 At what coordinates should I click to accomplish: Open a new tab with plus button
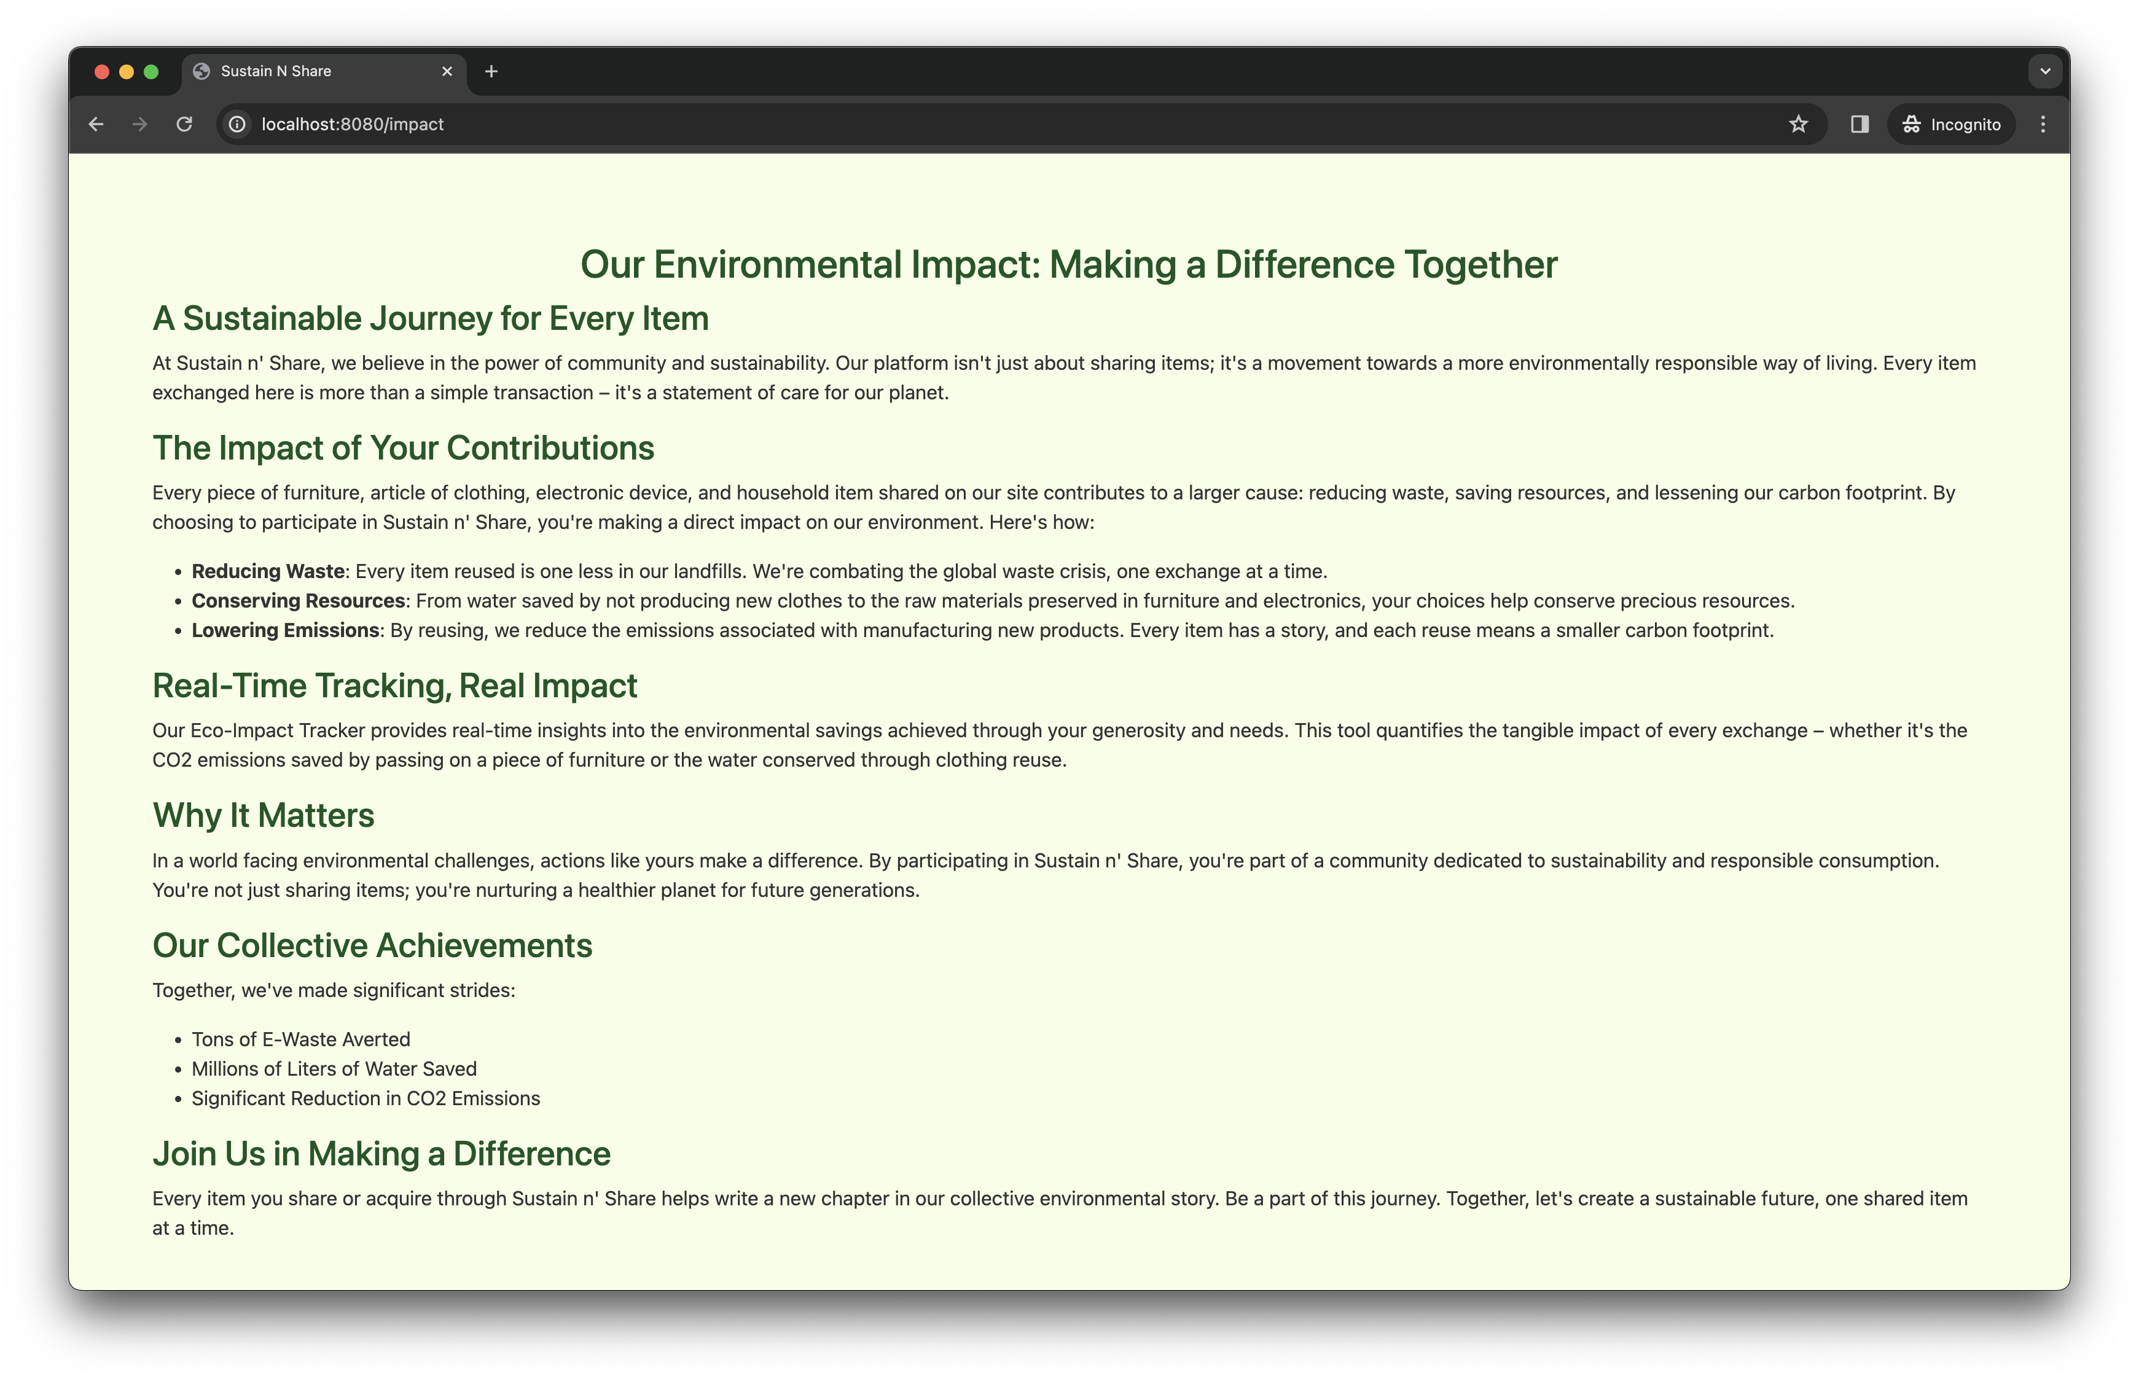(x=491, y=72)
